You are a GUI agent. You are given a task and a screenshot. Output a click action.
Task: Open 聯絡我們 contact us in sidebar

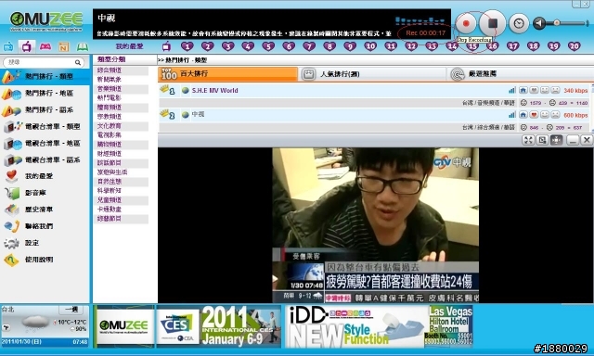click(45, 226)
